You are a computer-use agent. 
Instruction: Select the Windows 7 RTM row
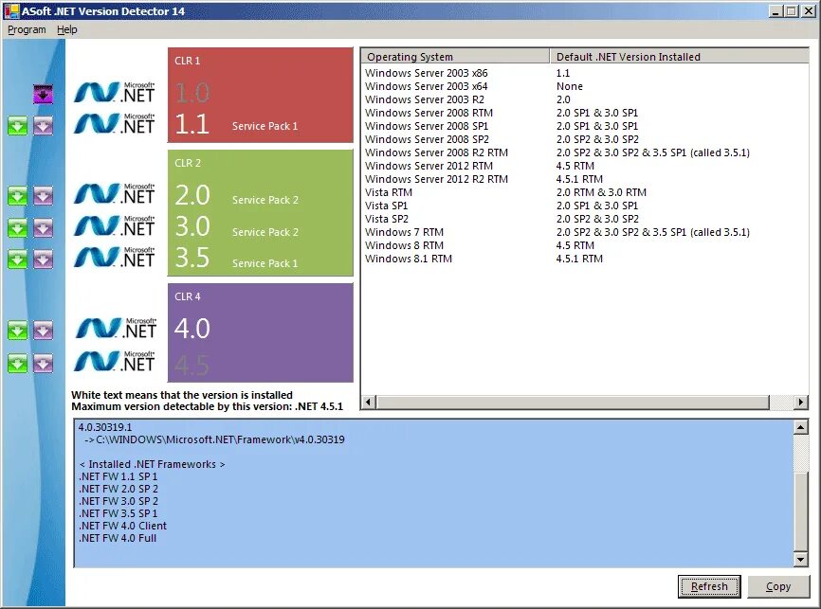pyautogui.click(x=584, y=232)
